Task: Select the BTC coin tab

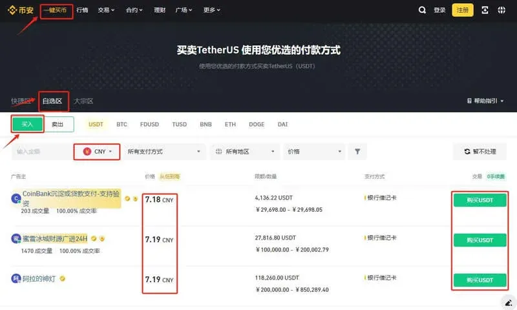Action: click(121, 124)
